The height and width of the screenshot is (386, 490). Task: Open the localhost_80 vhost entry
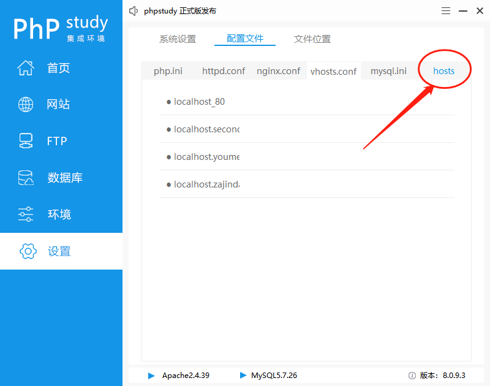click(199, 102)
